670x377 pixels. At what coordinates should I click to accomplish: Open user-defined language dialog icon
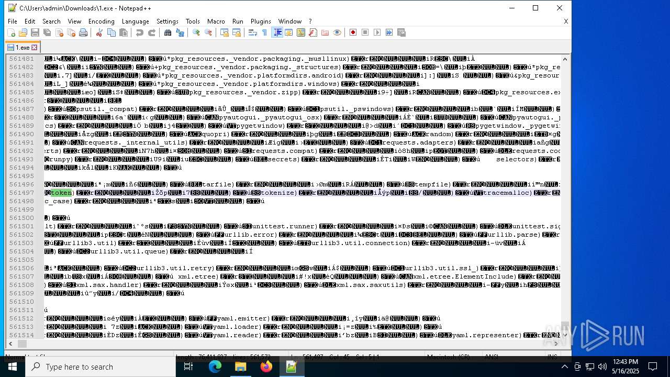click(288, 32)
